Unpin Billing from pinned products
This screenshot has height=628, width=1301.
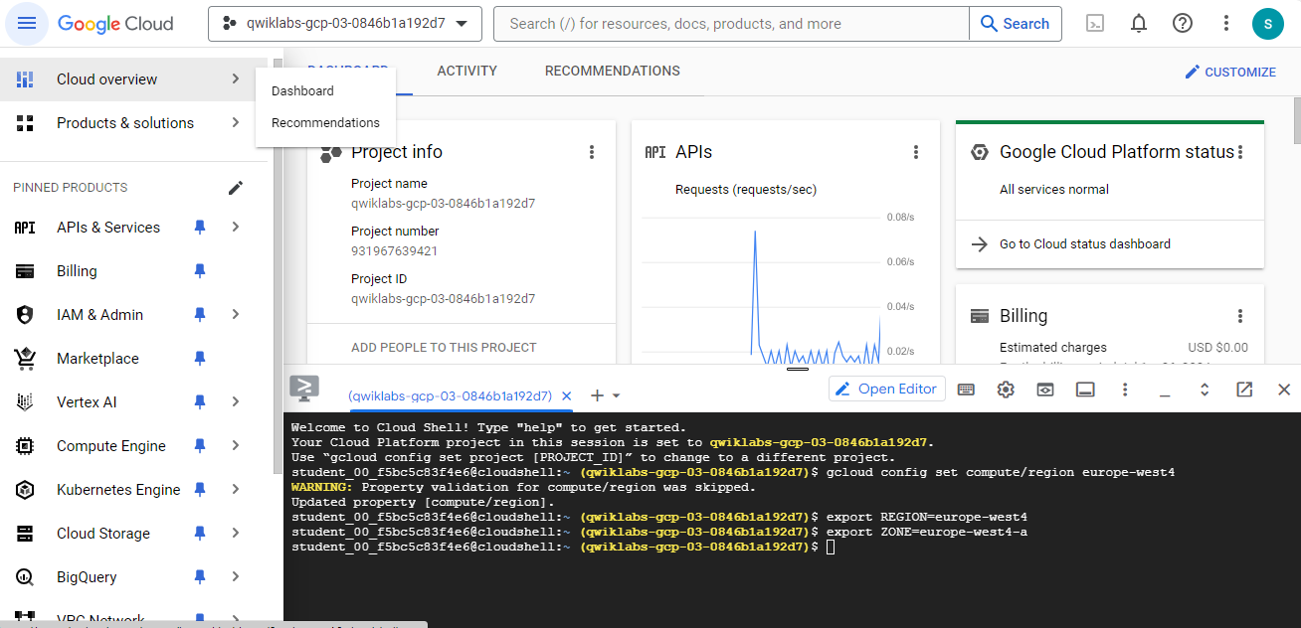click(x=200, y=271)
